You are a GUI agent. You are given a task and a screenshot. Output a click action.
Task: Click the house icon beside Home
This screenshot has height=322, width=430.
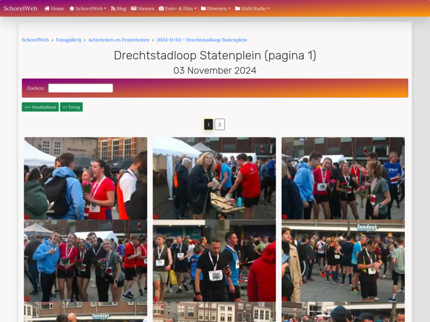tap(47, 9)
